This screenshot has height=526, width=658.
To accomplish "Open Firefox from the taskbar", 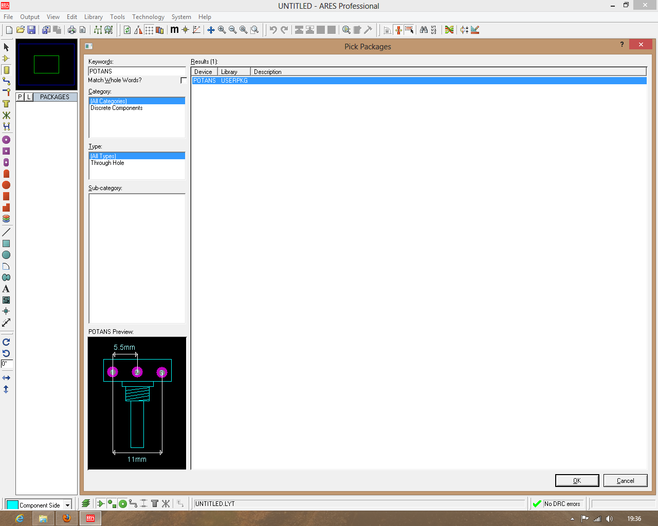I will [67, 518].
